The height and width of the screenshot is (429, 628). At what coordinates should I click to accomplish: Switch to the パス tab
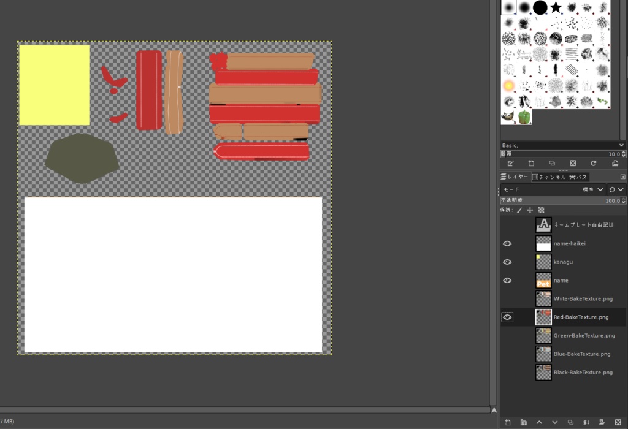point(578,177)
